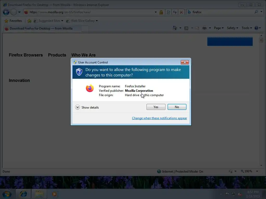This screenshot has width=266, height=199.
Task: Click Products on the webpage
Action: (57, 55)
